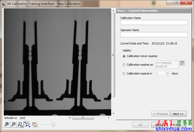
Task: Click the image scroll down arrow
Action: (x=113, y=114)
